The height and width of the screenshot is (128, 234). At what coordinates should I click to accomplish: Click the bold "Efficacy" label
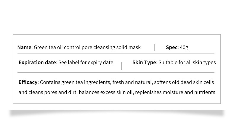[x=28, y=82]
